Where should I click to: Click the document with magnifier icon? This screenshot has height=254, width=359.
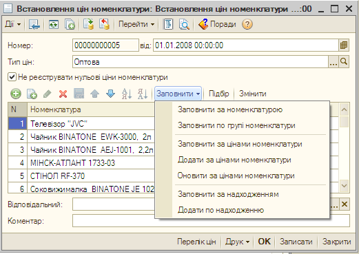tap(184, 24)
